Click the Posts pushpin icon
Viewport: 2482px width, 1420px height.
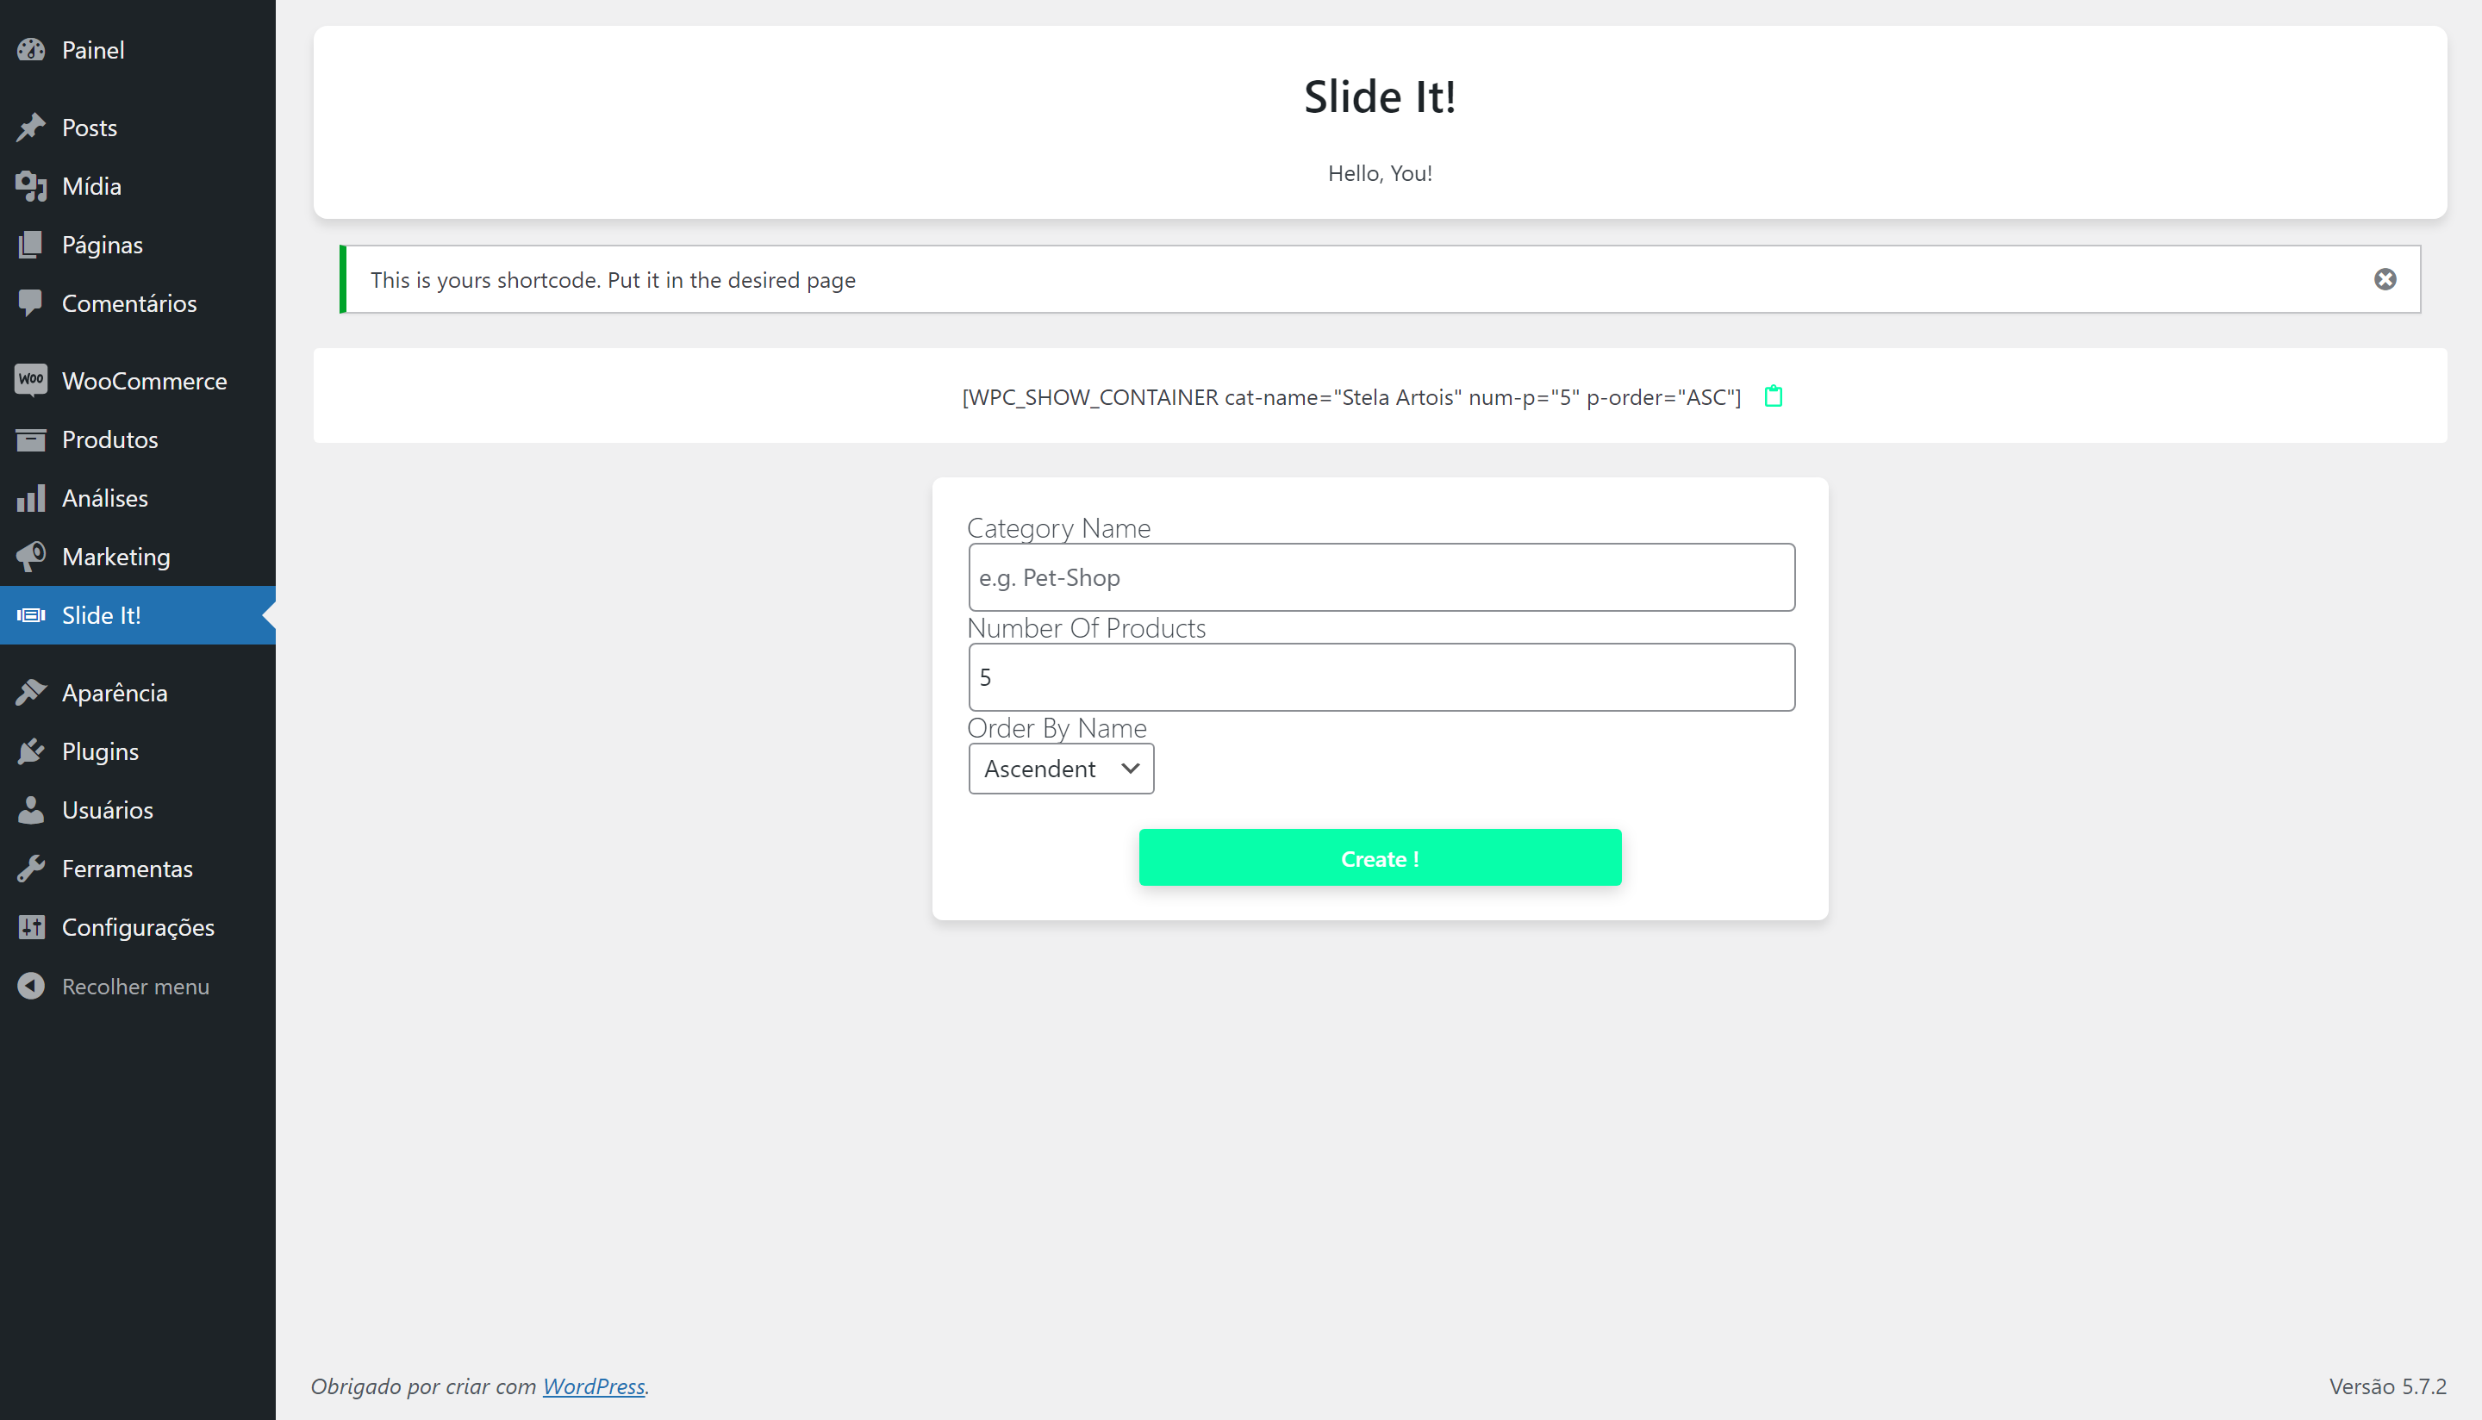coord(31,128)
